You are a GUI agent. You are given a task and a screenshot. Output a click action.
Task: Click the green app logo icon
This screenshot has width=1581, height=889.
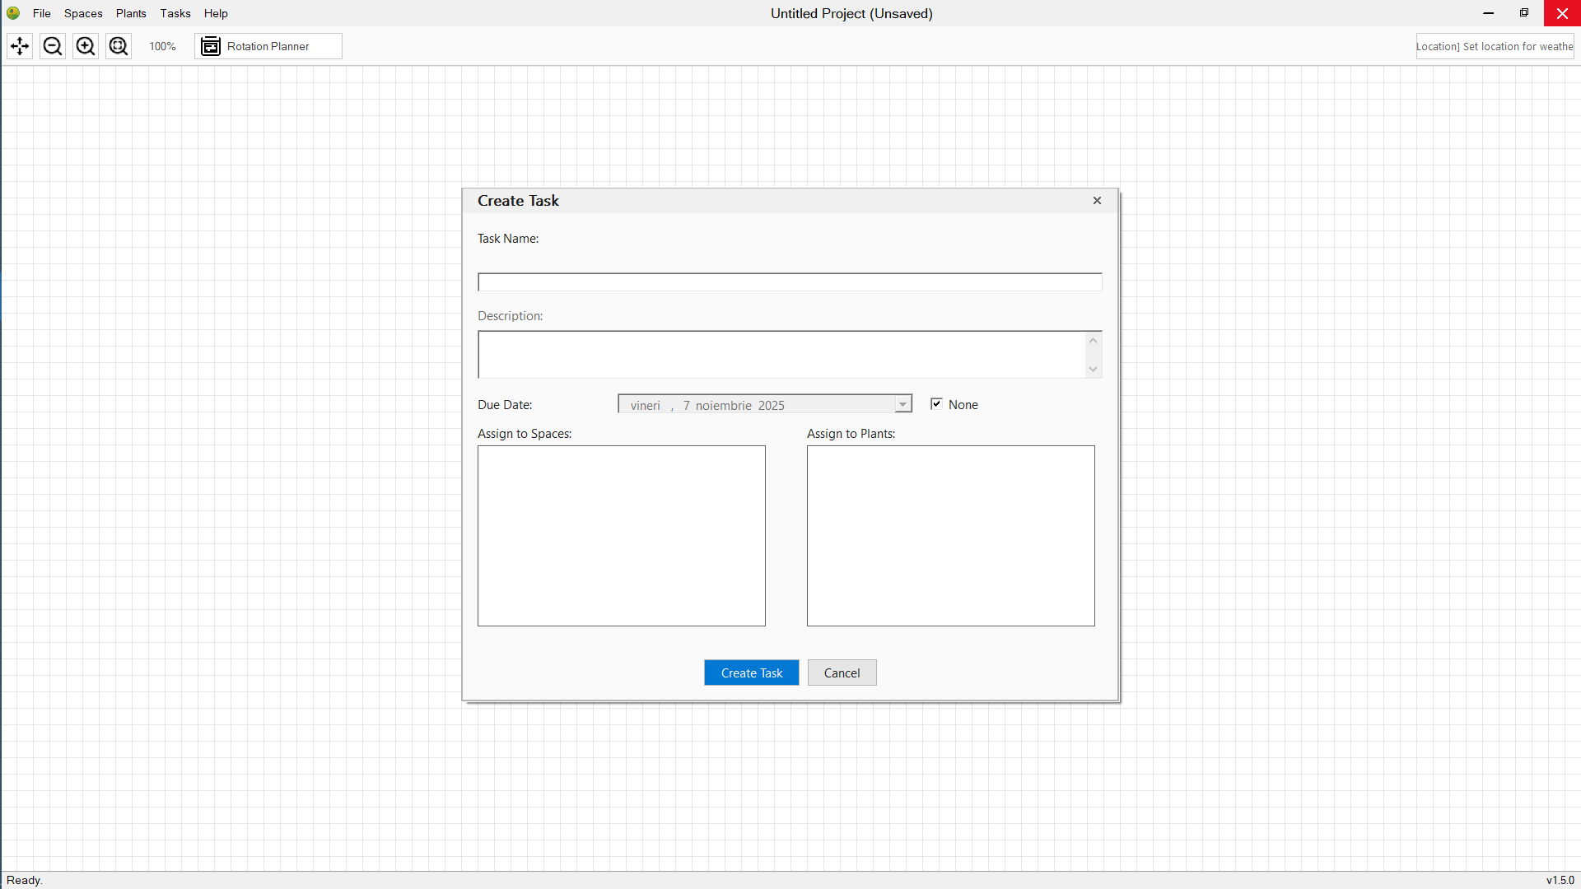pos(12,13)
